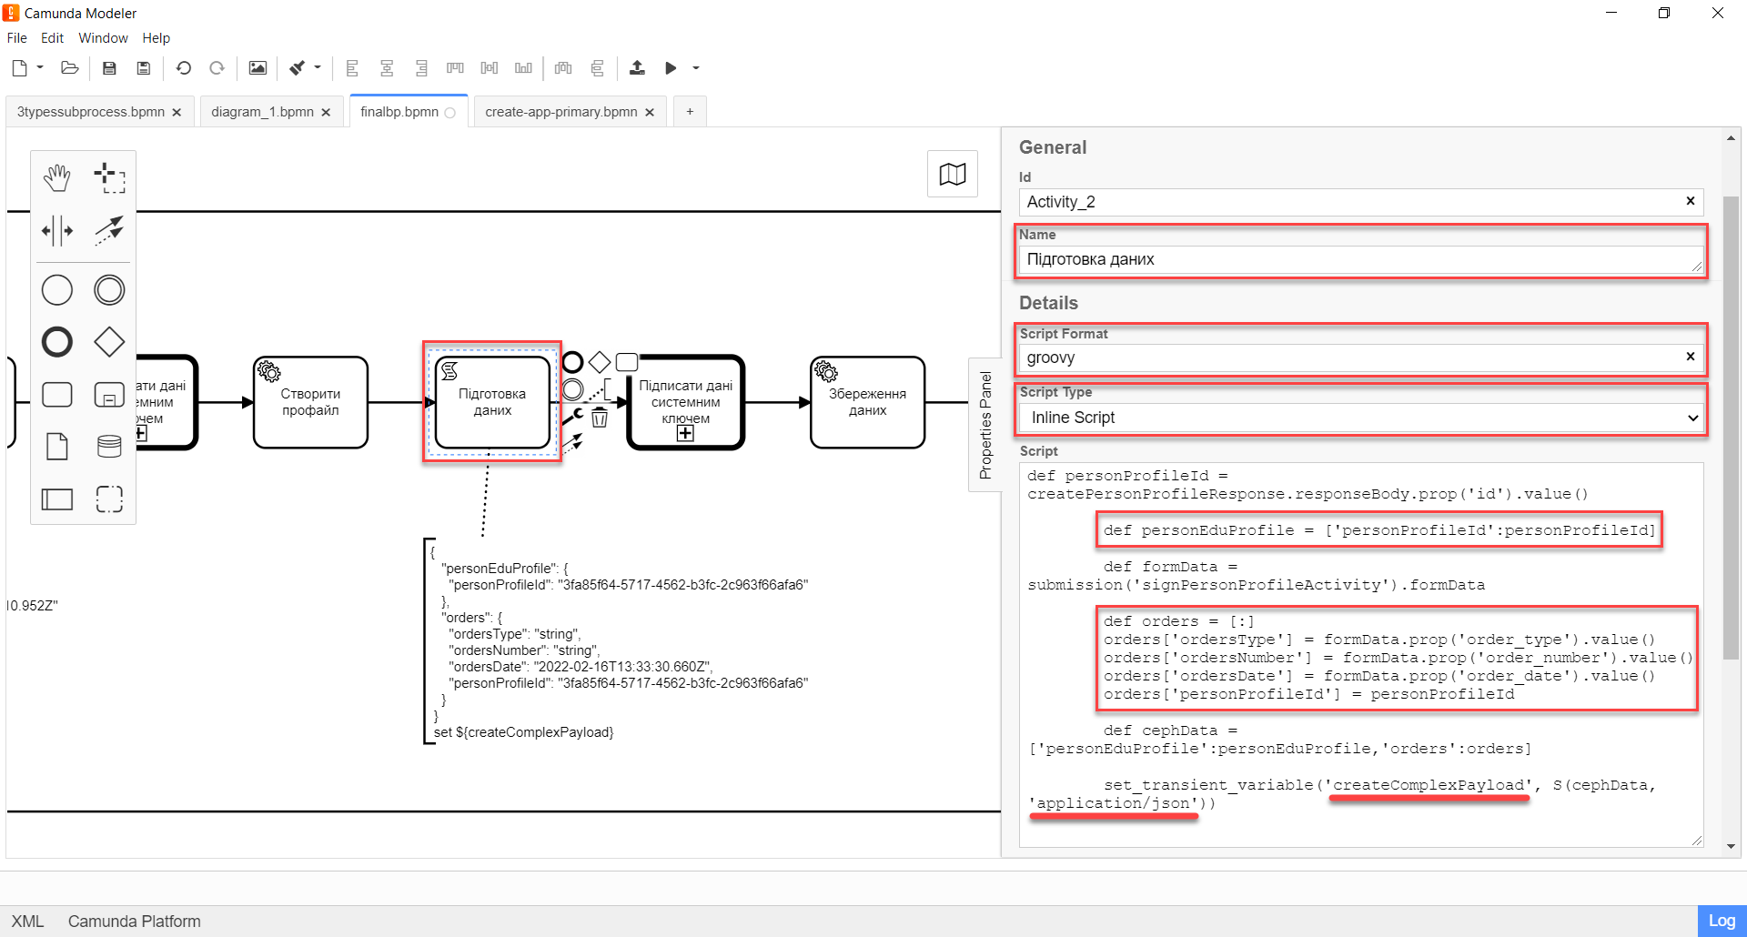The image size is (1747, 937).
Task: Click the trash icon to delete task
Action: click(x=600, y=418)
